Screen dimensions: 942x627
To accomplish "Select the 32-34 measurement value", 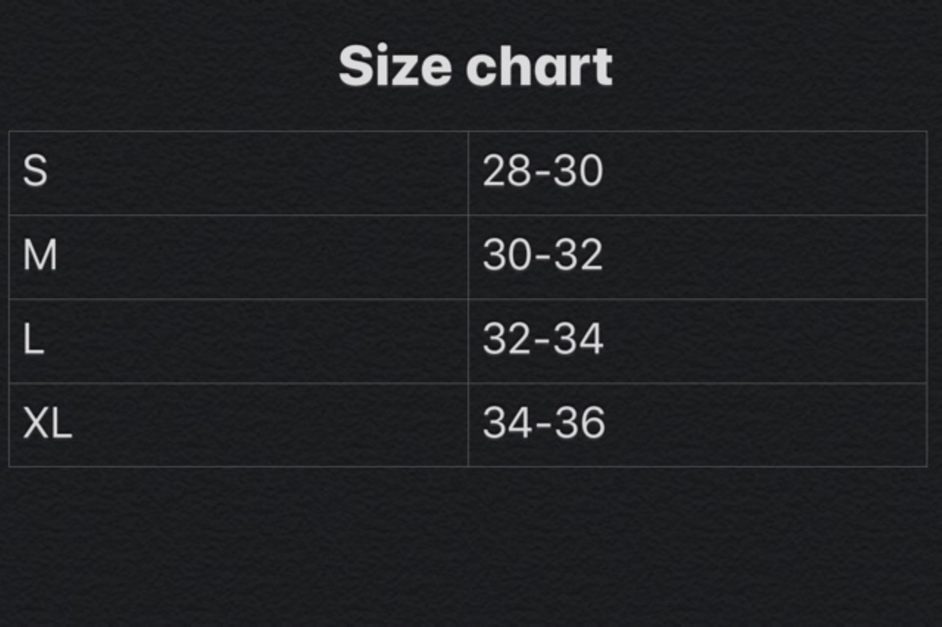I will 543,339.
